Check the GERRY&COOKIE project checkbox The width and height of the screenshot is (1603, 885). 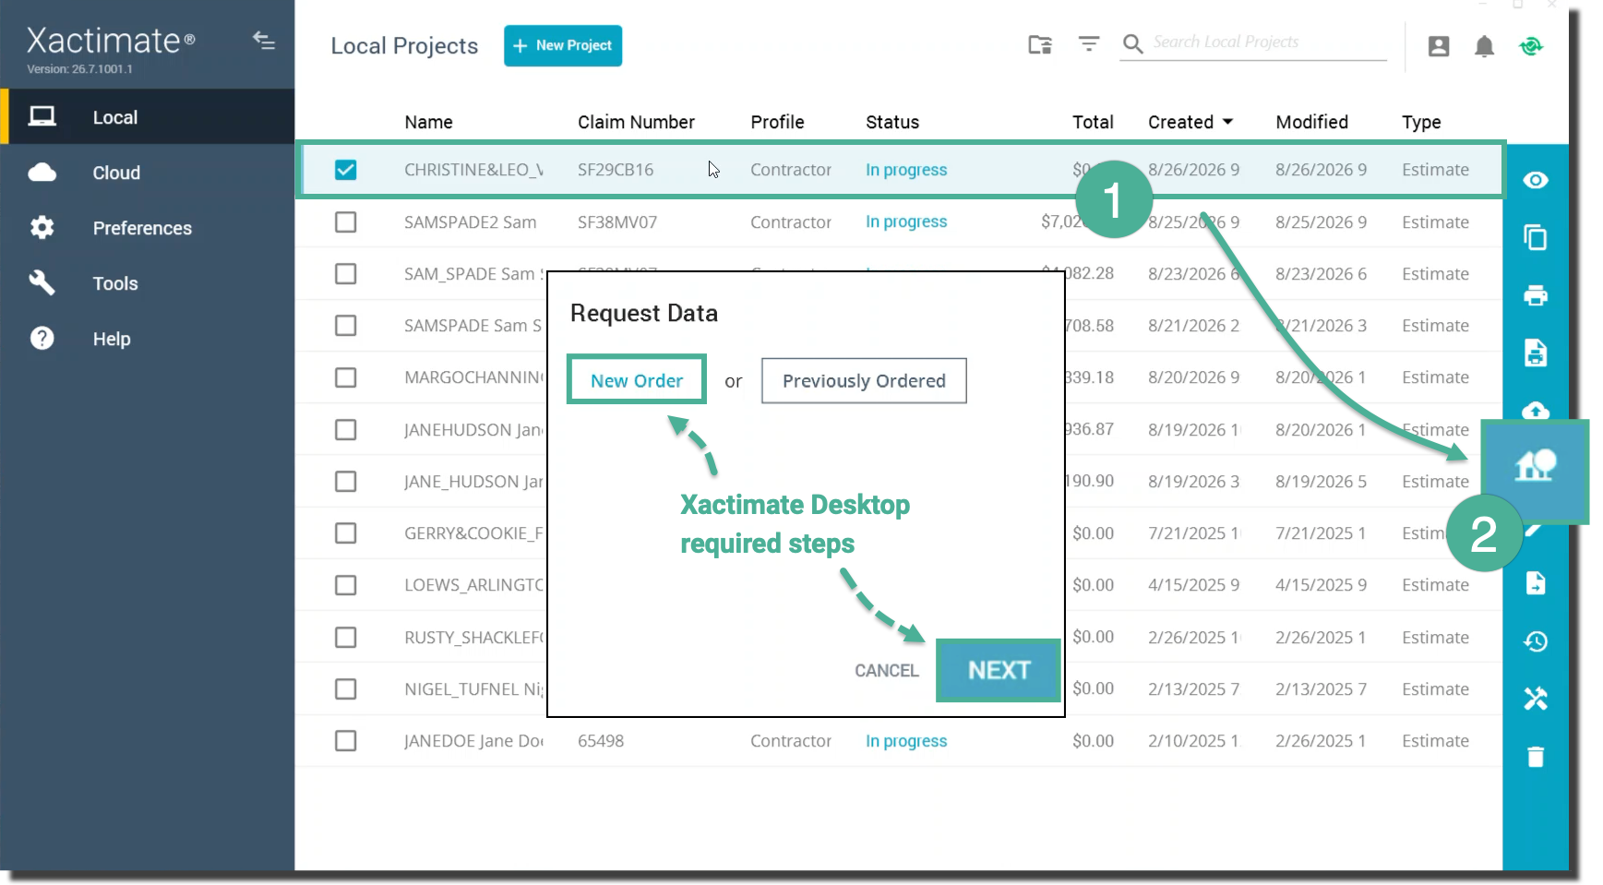pos(345,533)
